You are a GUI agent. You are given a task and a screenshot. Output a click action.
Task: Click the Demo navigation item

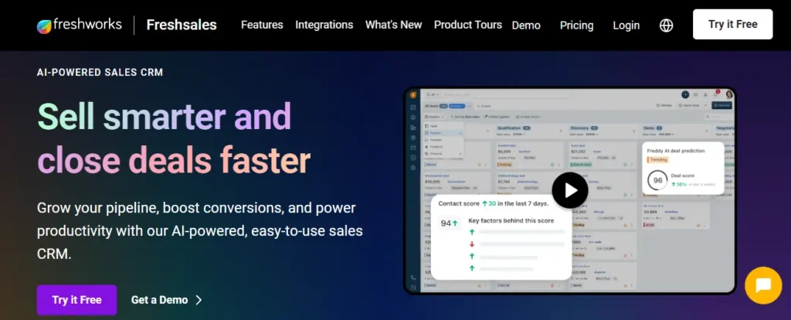(x=525, y=26)
